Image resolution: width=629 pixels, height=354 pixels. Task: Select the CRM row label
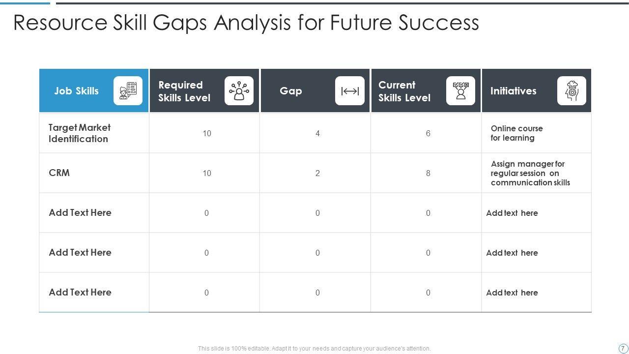click(59, 173)
